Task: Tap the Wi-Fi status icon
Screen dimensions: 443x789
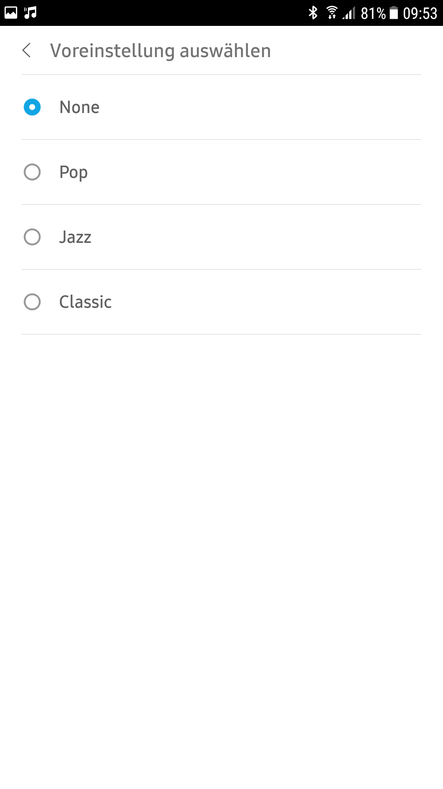Action: [332, 13]
